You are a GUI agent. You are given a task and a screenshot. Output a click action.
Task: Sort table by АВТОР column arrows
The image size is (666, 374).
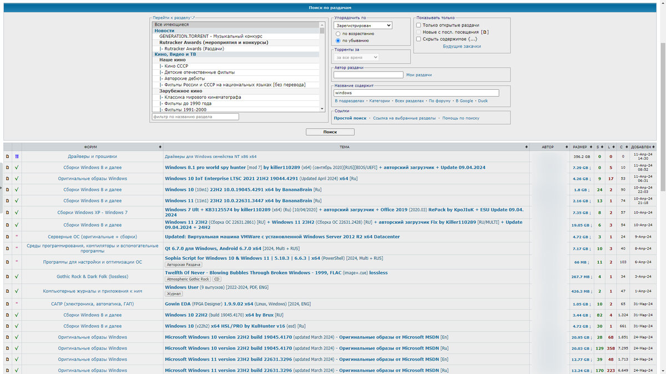(x=566, y=147)
